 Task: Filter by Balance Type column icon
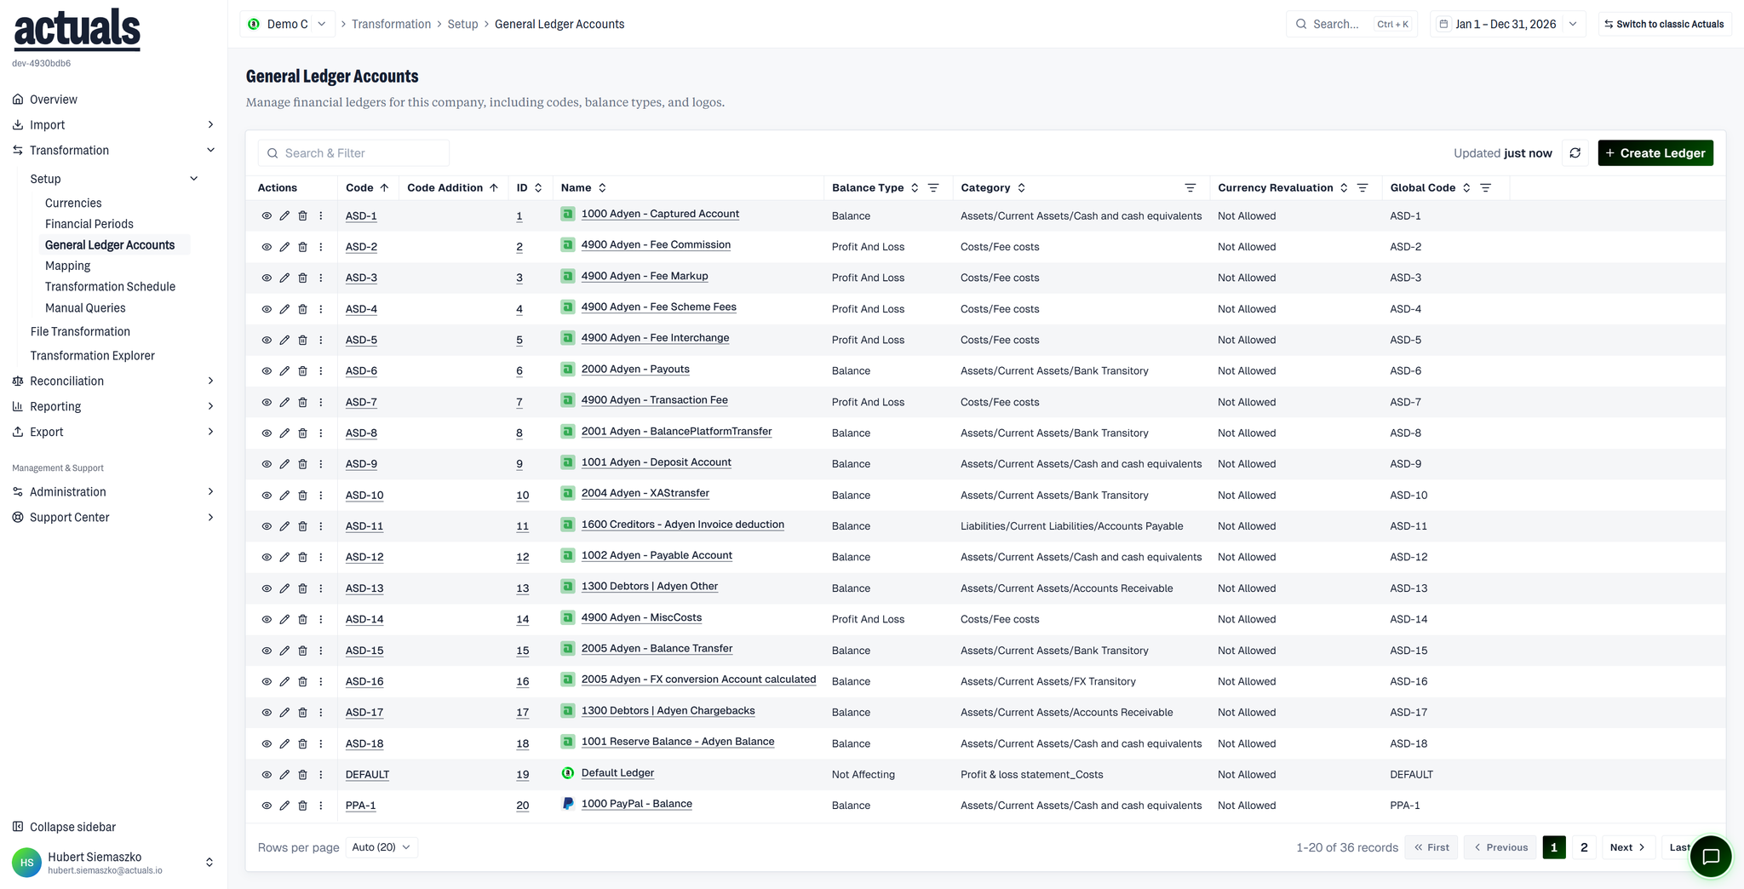[x=933, y=188]
